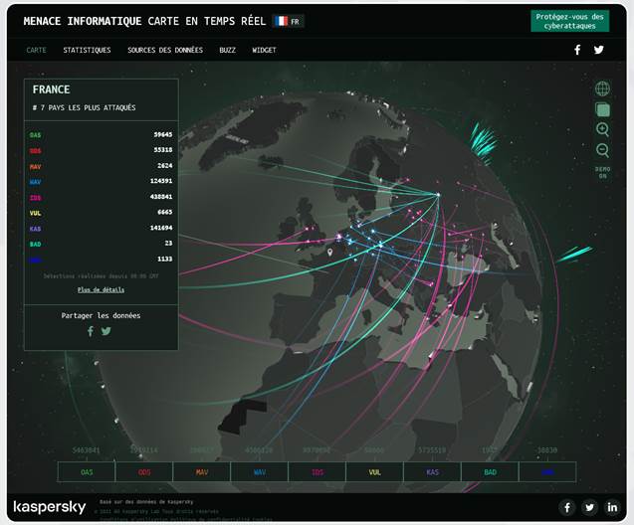Open Twitter icon in top navigation bar
This screenshot has width=634, height=525.
599,50
